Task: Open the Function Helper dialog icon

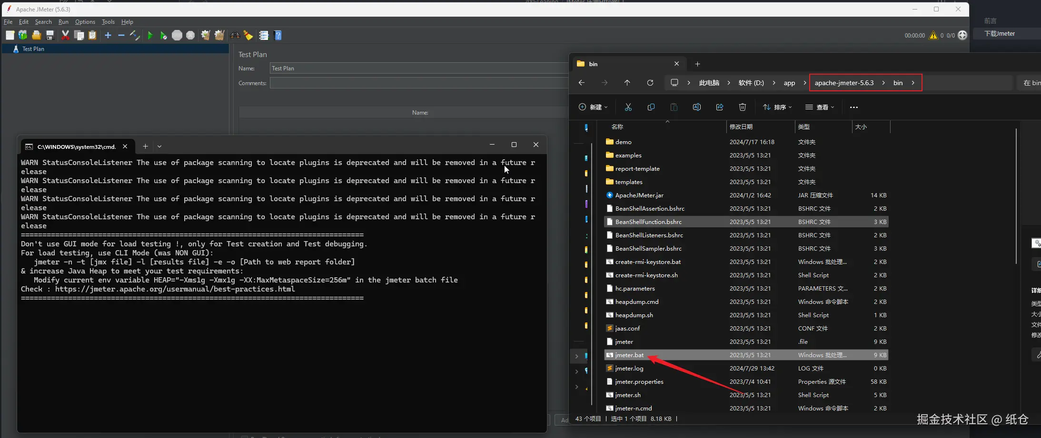Action: pyautogui.click(x=264, y=36)
